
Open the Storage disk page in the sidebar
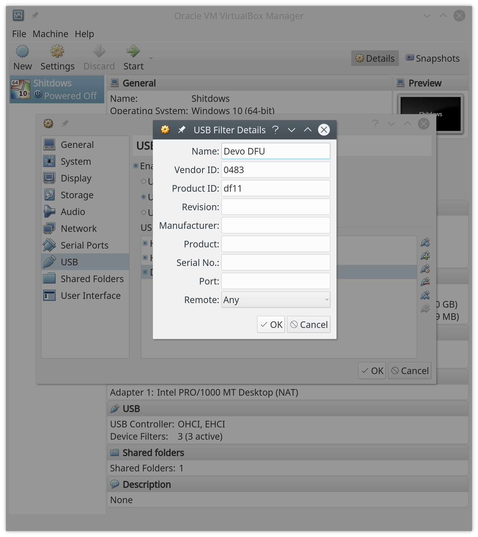point(85,195)
